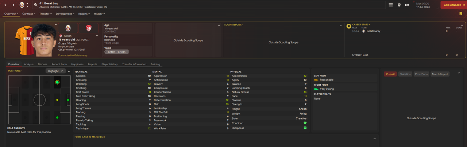Expand the first Outside Scouting Scope panel chevron
Viewport: 467px width, 147px height.
219,26
